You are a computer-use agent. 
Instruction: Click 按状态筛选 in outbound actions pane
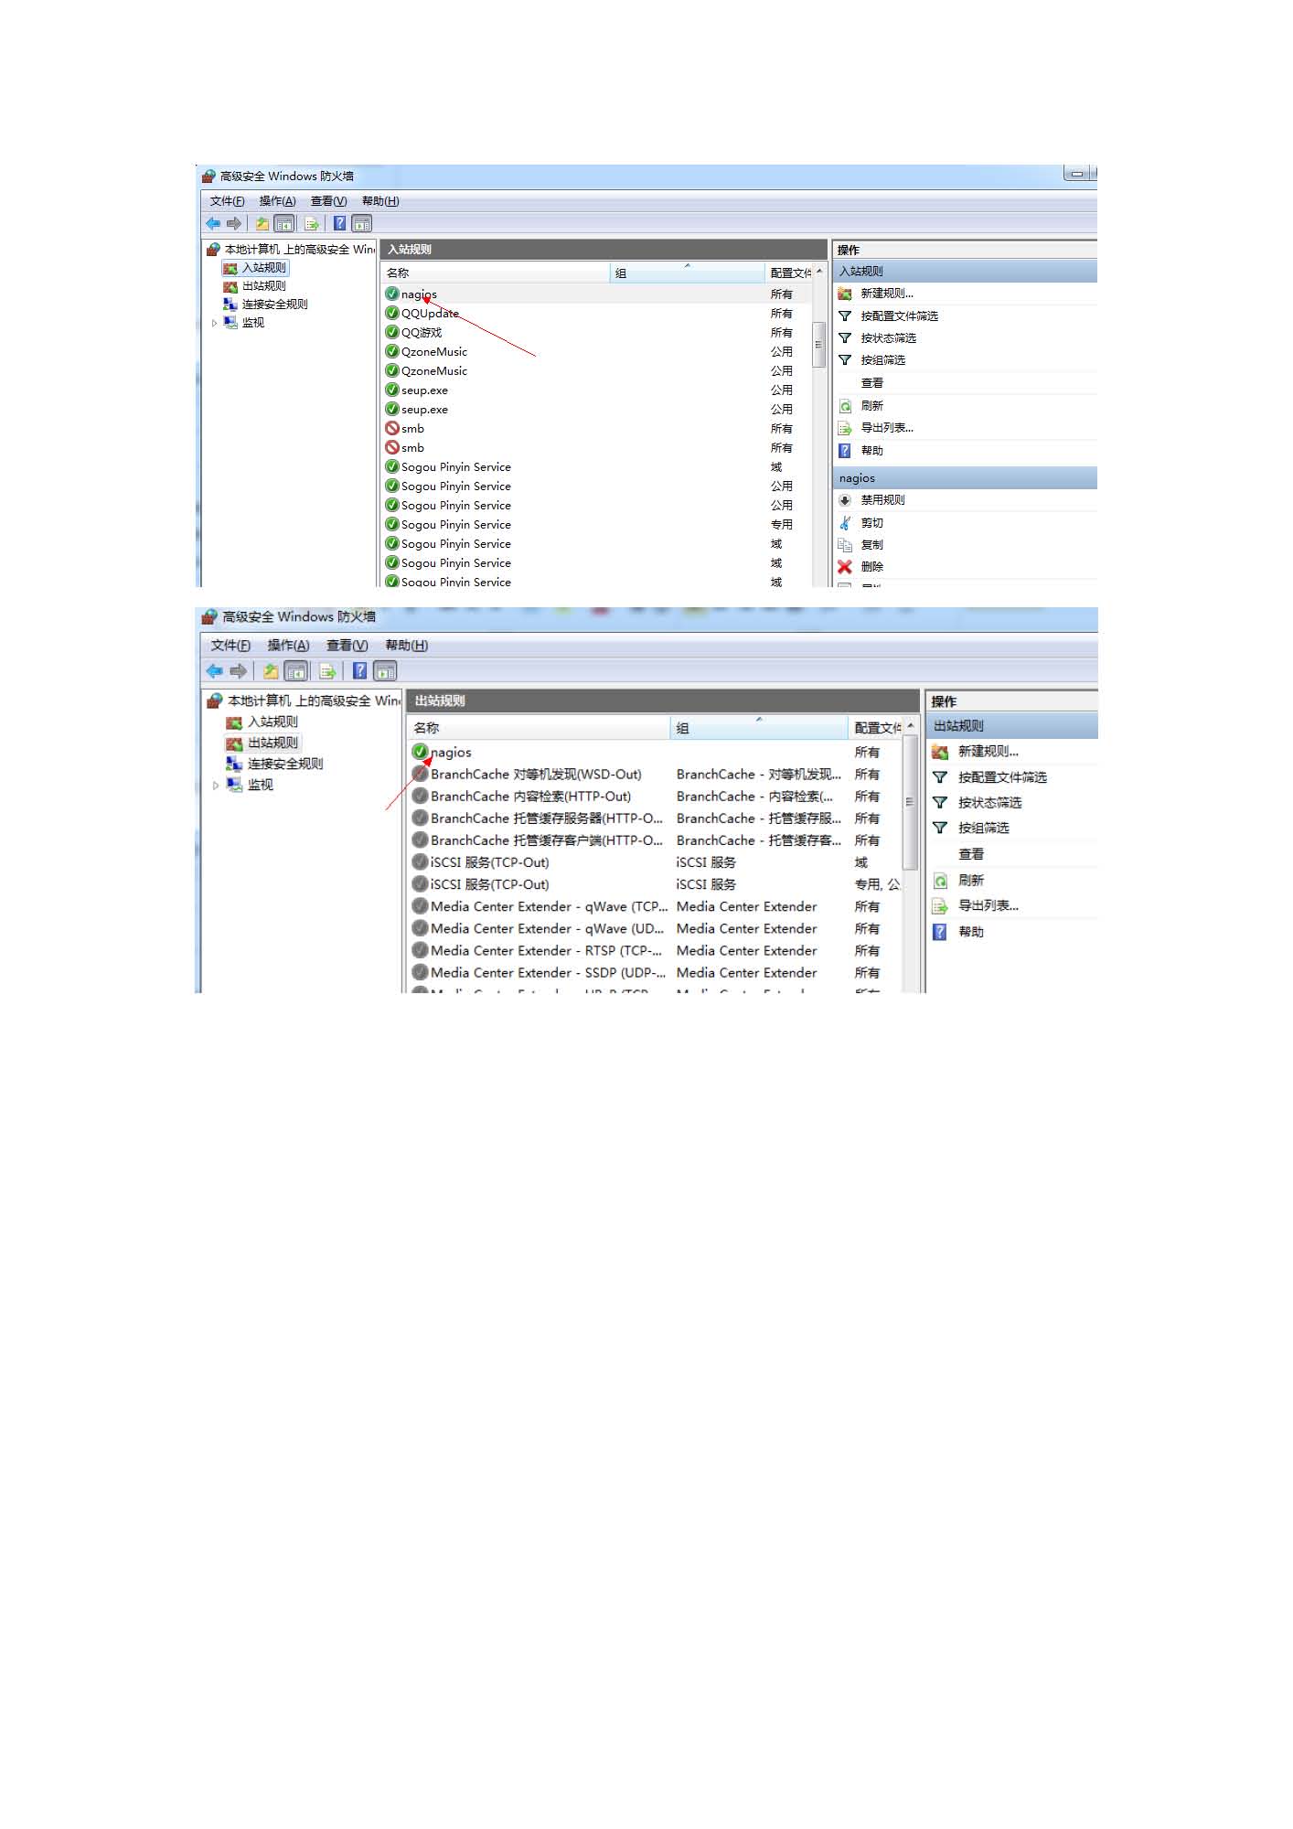coord(989,803)
